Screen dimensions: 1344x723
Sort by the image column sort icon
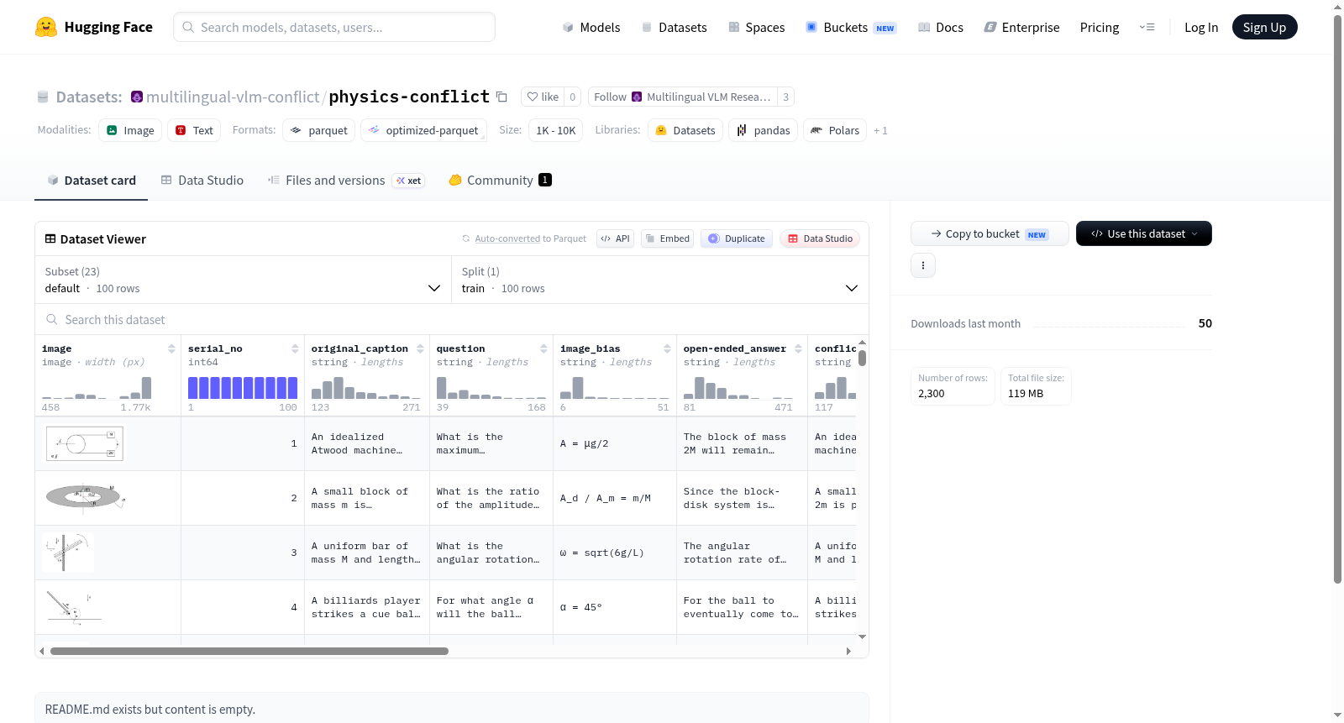click(171, 348)
